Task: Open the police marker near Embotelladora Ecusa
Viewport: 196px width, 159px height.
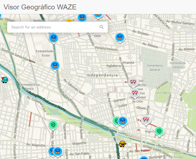Action: (x=54, y=38)
